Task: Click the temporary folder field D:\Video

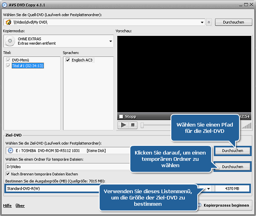Action: coord(68,167)
